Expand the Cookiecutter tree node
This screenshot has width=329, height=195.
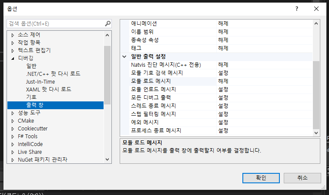(13, 129)
